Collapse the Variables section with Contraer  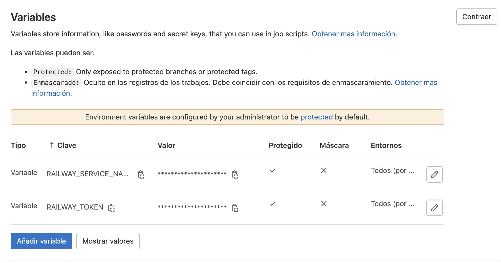[476, 17]
